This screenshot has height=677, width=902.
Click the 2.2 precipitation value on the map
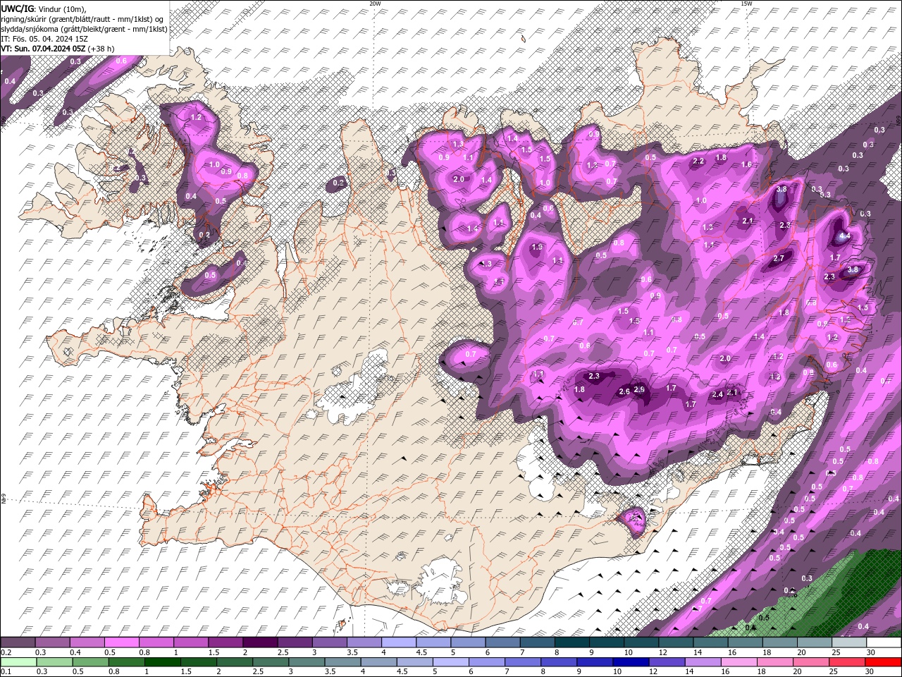(x=698, y=161)
